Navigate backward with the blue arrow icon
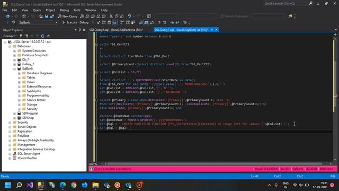The height and width of the screenshot is (191, 339). (x=8, y=16)
